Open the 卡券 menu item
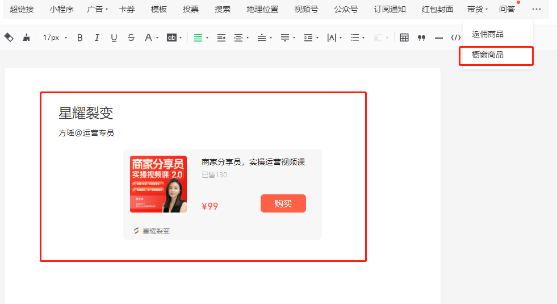The image size is (557, 304). point(127,9)
